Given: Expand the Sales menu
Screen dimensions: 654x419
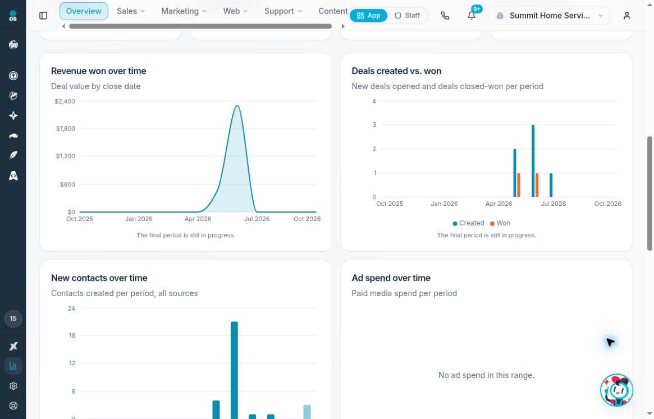Looking at the screenshot, I should pos(131,11).
